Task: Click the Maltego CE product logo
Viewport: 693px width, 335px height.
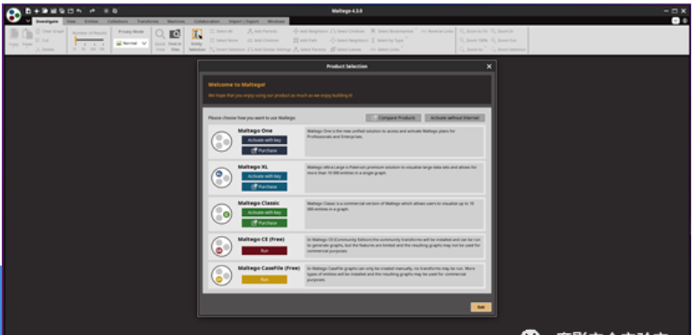Action: (221, 247)
